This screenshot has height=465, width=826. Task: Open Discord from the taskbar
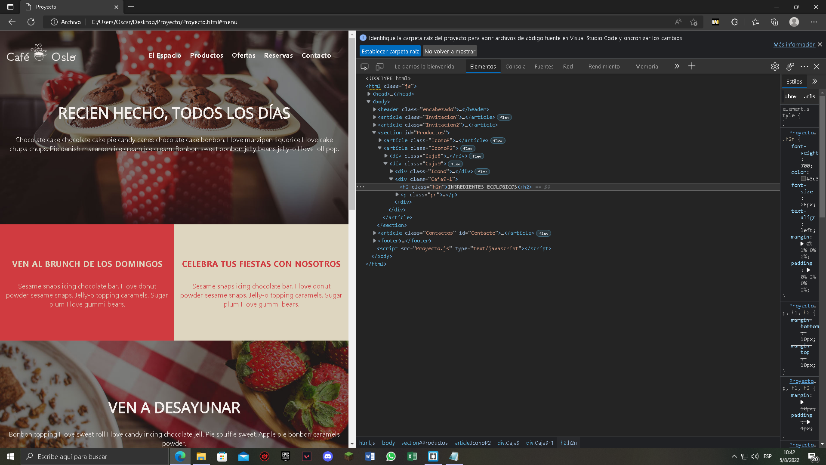[328, 456]
